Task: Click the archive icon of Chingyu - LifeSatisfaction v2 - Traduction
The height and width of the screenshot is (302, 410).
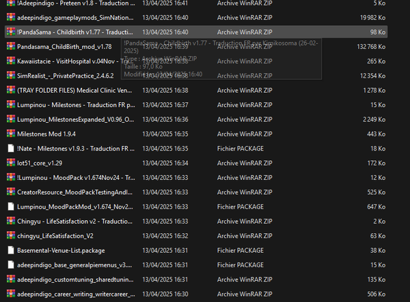Action: pos(11,221)
